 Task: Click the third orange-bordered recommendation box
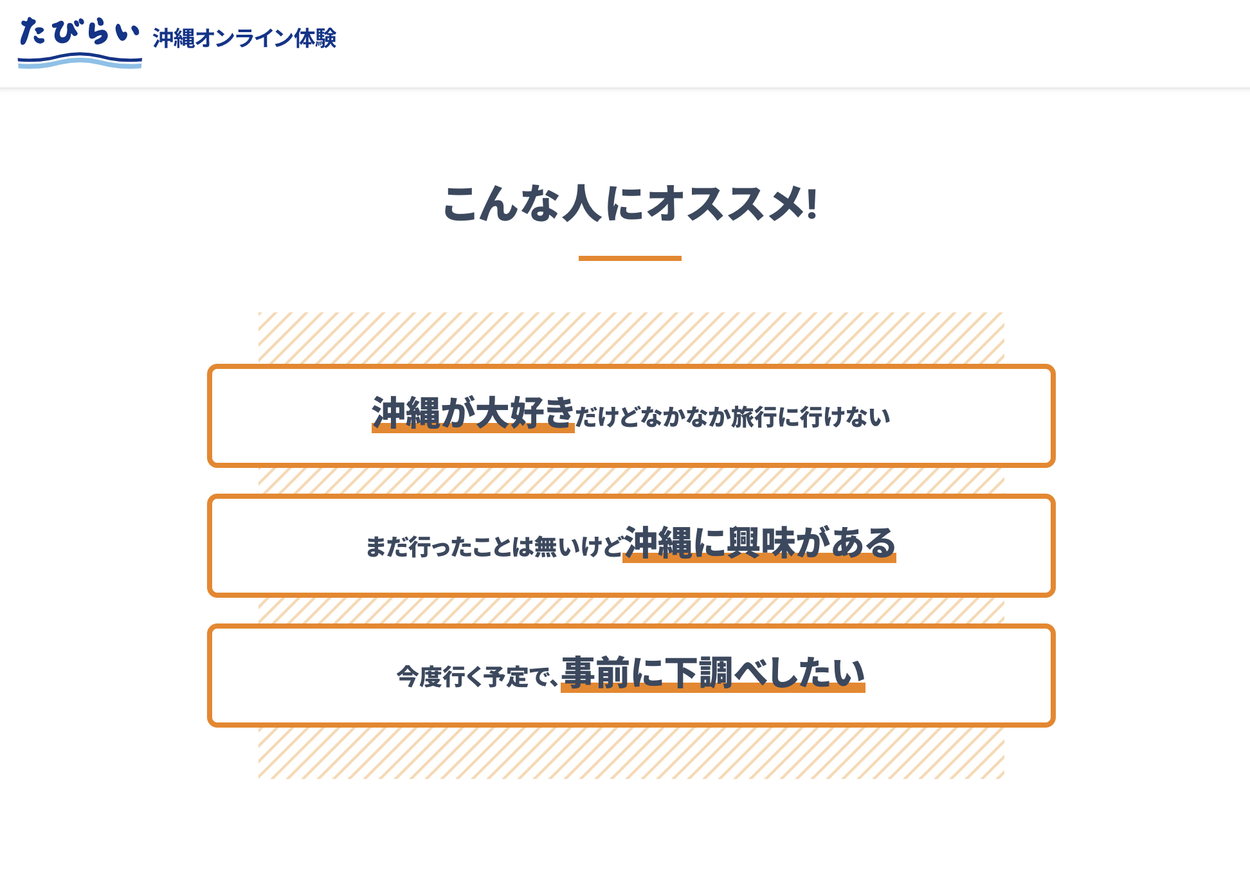tap(631, 676)
